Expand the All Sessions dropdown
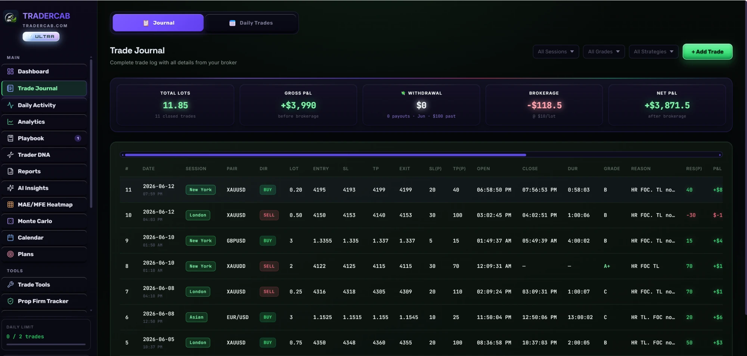 (556, 51)
